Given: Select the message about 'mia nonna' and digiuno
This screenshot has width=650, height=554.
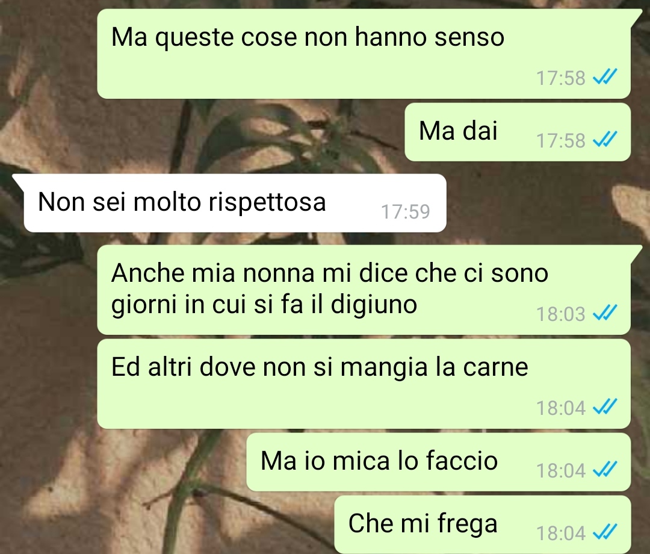Looking at the screenshot, I should [364, 290].
